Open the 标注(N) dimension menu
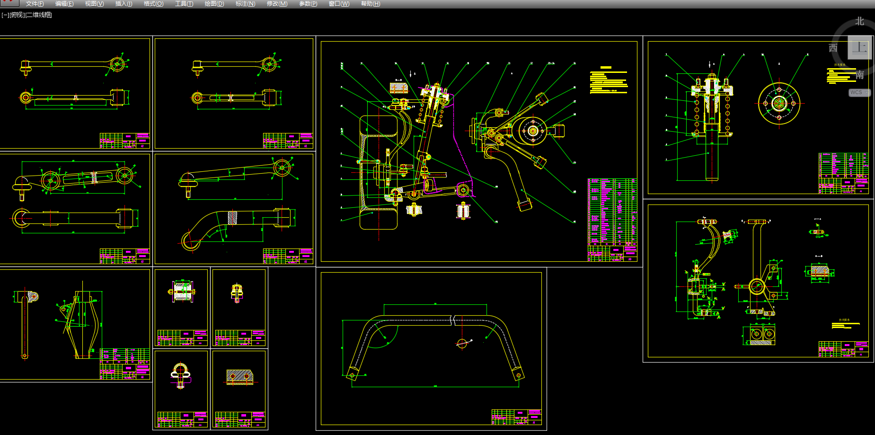 245,4
